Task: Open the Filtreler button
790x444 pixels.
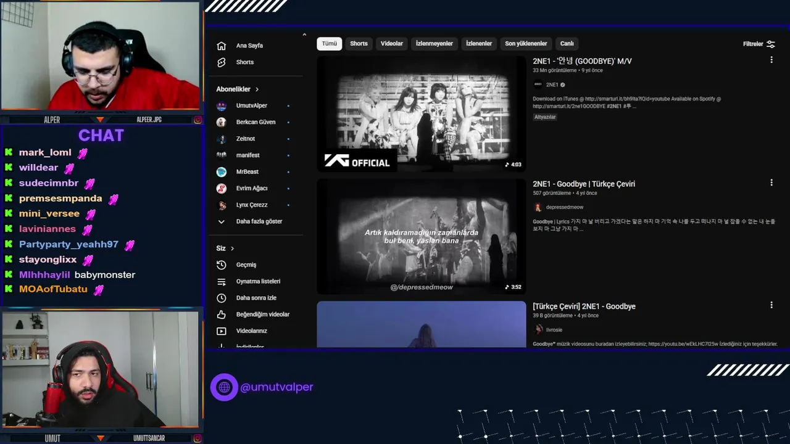Action: pos(759,44)
